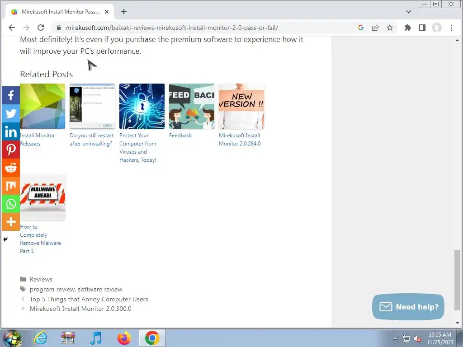The height and width of the screenshot is (347, 463).
Task: Open Install Monitor Releases link
Action: pyautogui.click(x=38, y=140)
